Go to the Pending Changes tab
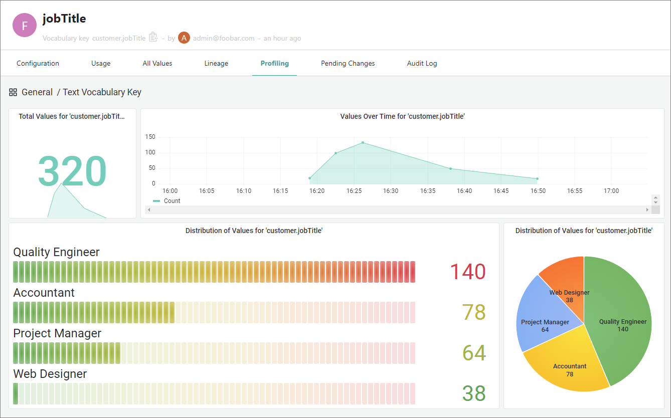Image resolution: width=671 pixels, height=418 pixels. coord(348,64)
